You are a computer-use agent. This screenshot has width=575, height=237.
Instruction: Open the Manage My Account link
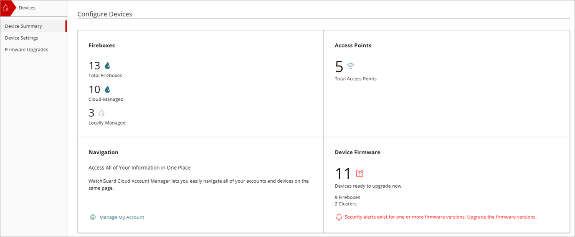point(122,217)
